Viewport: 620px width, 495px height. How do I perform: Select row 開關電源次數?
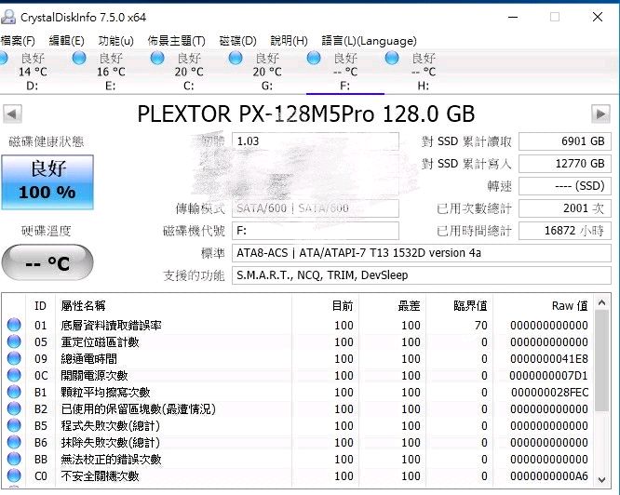pyautogui.click(x=297, y=375)
